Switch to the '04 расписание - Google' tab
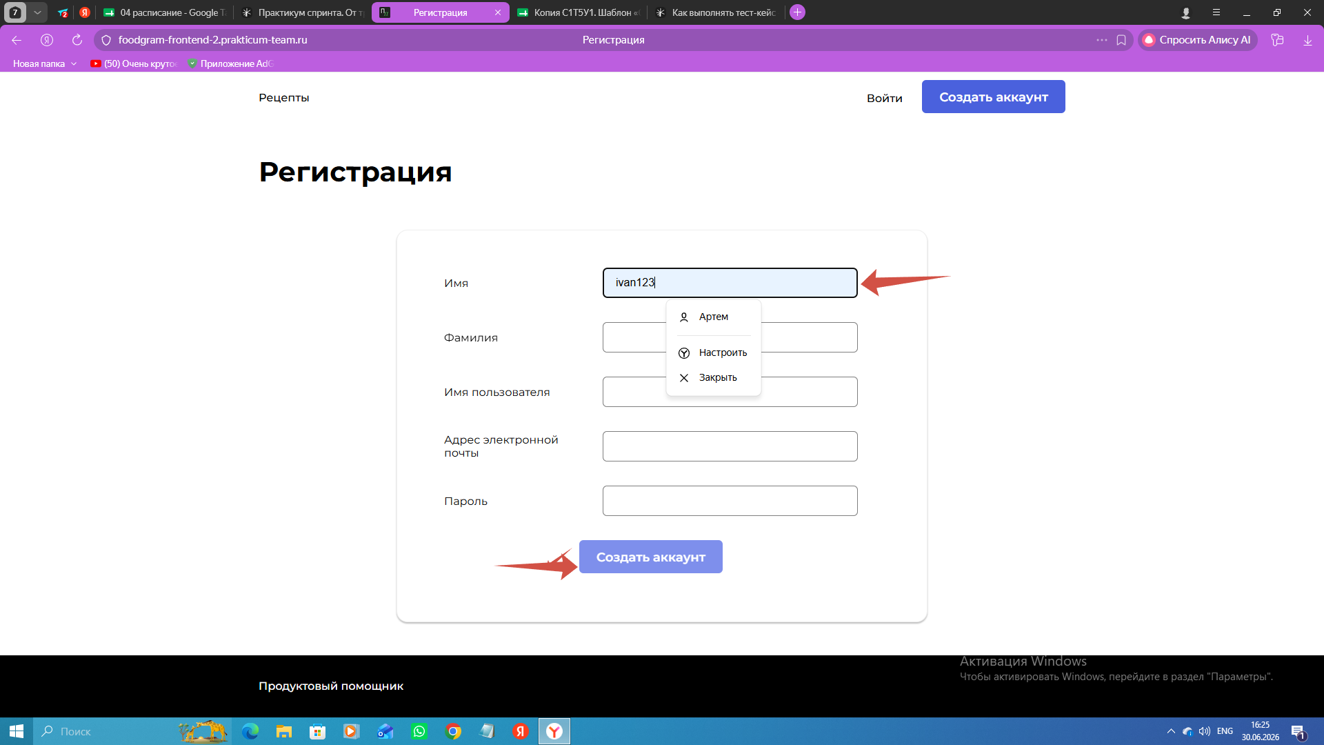 click(165, 12)
